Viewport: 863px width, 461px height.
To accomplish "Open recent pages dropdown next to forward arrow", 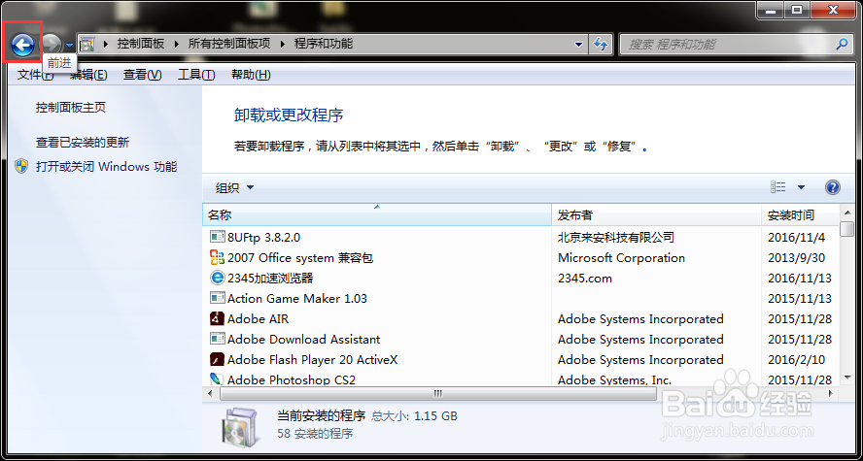I will [x=69, y=45].
